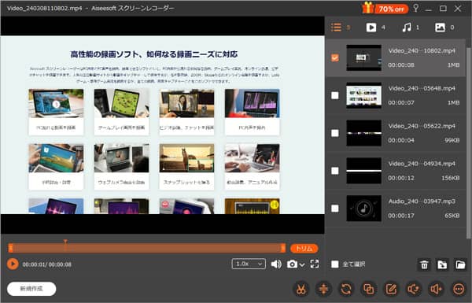The width and height of the screenshot is (472, 303).
Task: Click the 00:00:04 duration text
Action: [x=401, y=140]
